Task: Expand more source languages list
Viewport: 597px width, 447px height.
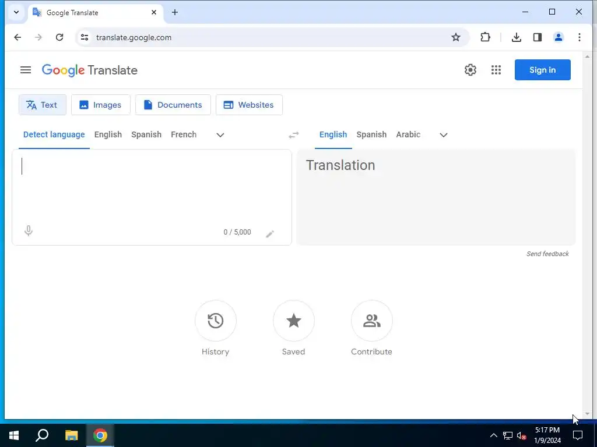Action: pyautogui.click(x=220, y=135)
